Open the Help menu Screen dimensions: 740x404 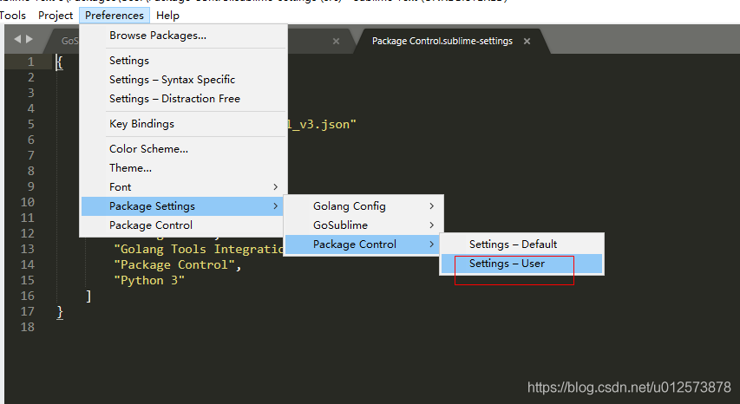(x=167, y=15)
